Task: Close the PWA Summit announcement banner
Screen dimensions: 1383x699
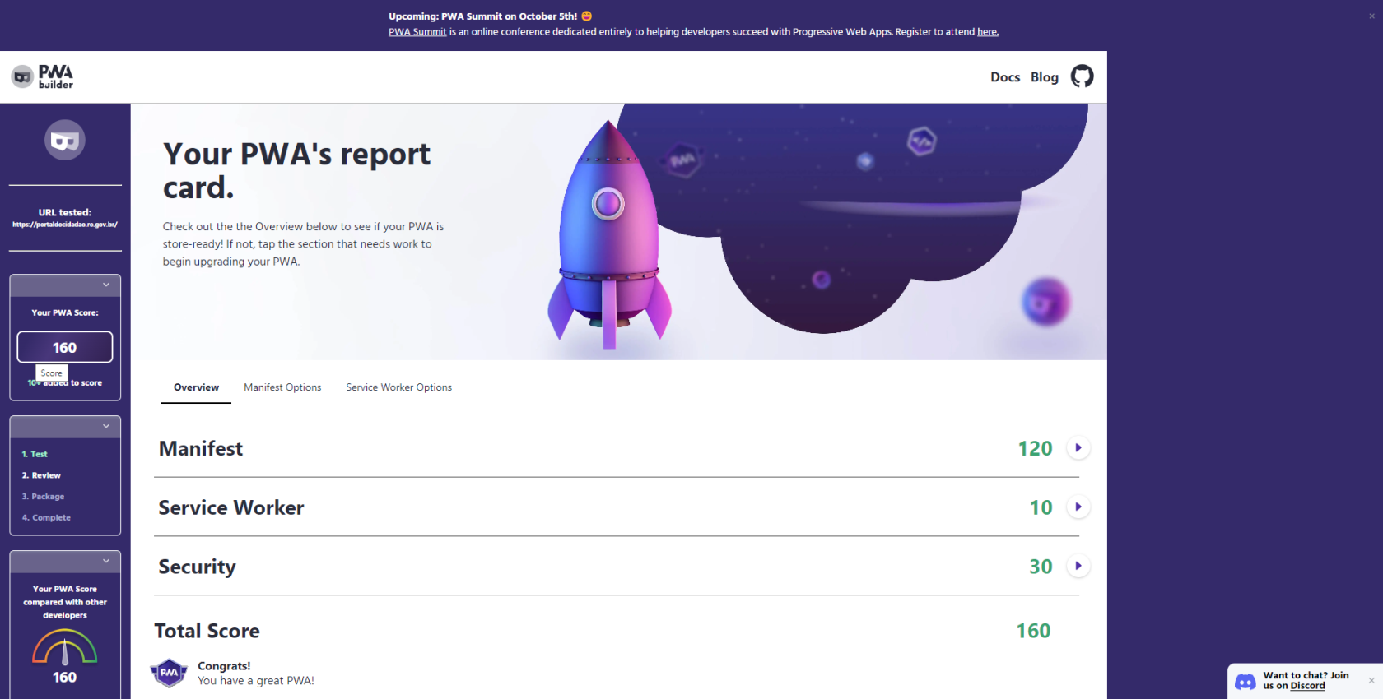Action: pos(1371,16)
